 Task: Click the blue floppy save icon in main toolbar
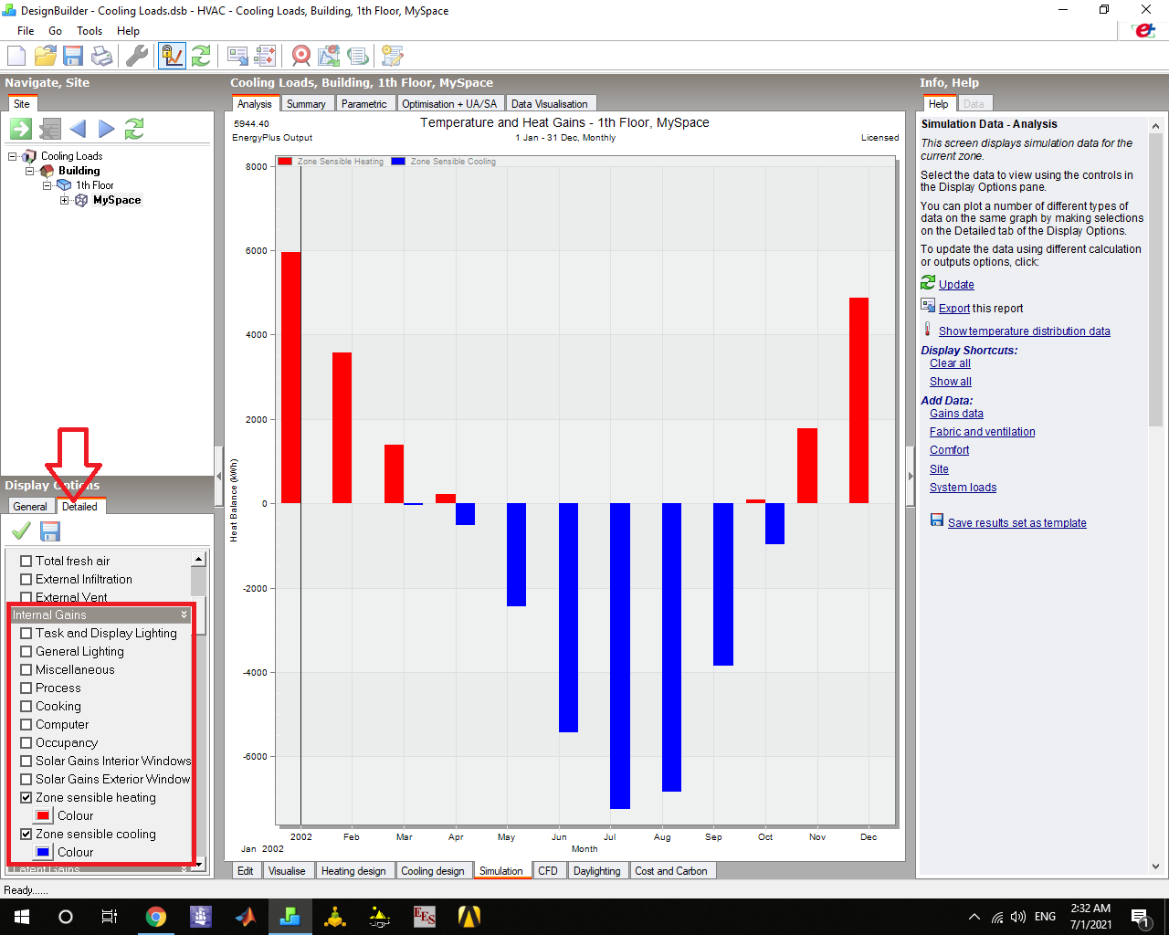73,56
